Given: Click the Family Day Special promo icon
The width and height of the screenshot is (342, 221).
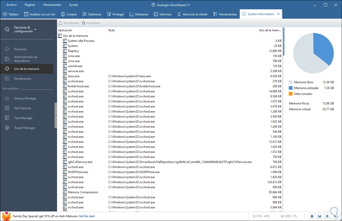Looking at the screenshot, I should (x=6, y=216).
